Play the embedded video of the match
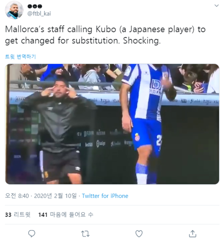 tap(112, 124)
